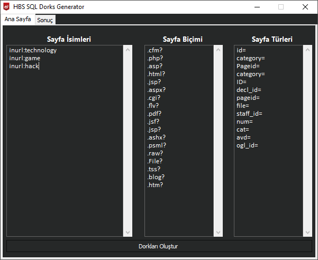The image size is (318, 260).
Task: Place cursor on inurl:hack line
Action: 24,66
